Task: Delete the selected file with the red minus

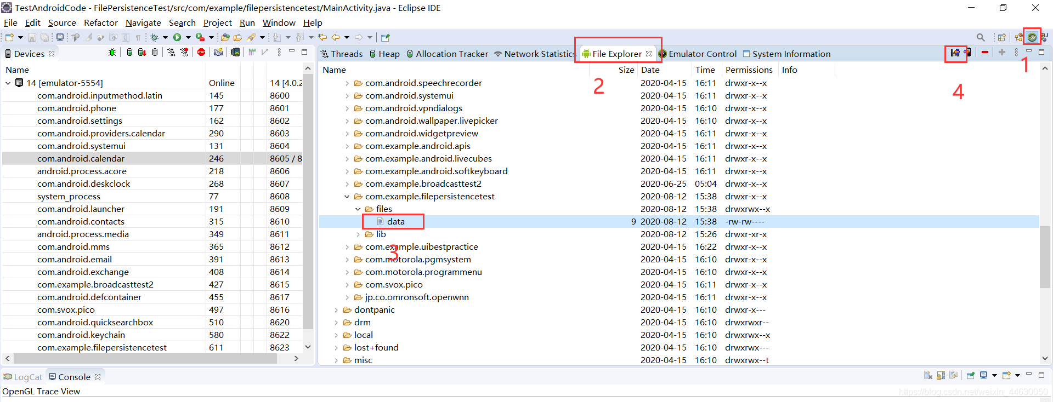Action: tap(985, 52)
